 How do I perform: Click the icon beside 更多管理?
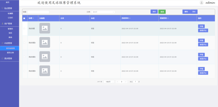point(2,58)
